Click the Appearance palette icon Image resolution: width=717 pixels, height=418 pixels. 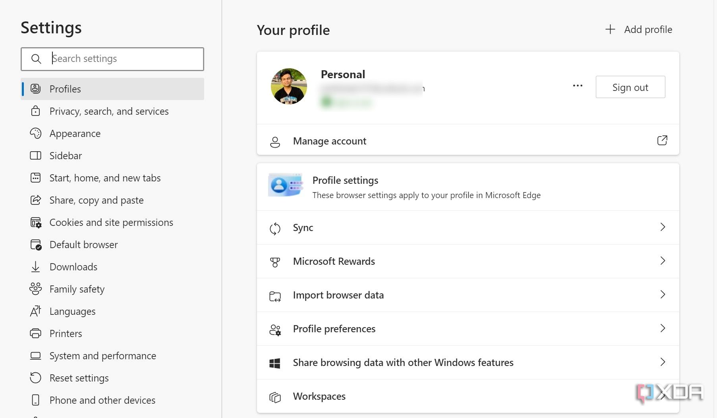point(35,133)
